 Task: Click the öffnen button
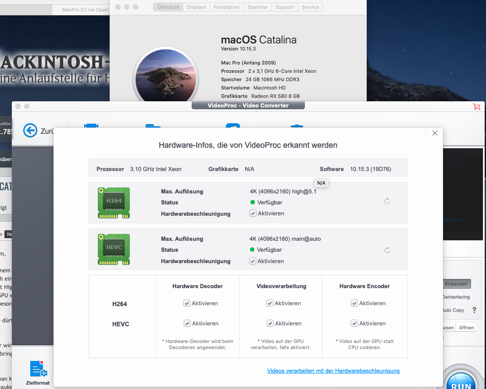click(466, 328)
